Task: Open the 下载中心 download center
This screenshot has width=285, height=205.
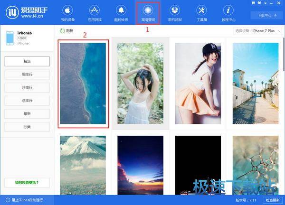Action: (266, 16)
